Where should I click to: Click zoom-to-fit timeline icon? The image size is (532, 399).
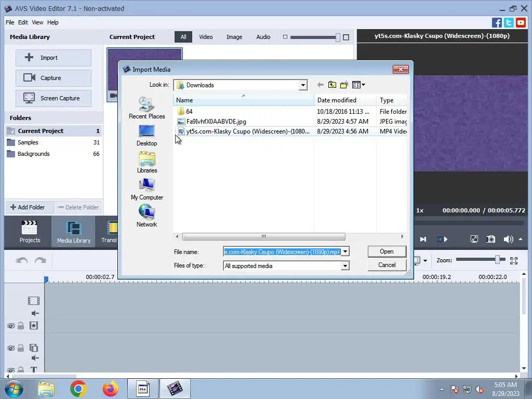pos(514,261)
